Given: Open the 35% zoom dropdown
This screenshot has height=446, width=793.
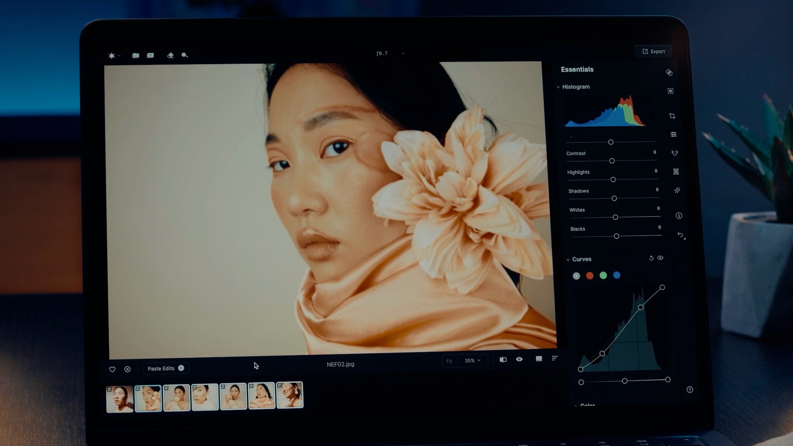Looking at the screenshot, I should [x=472, y=361].
